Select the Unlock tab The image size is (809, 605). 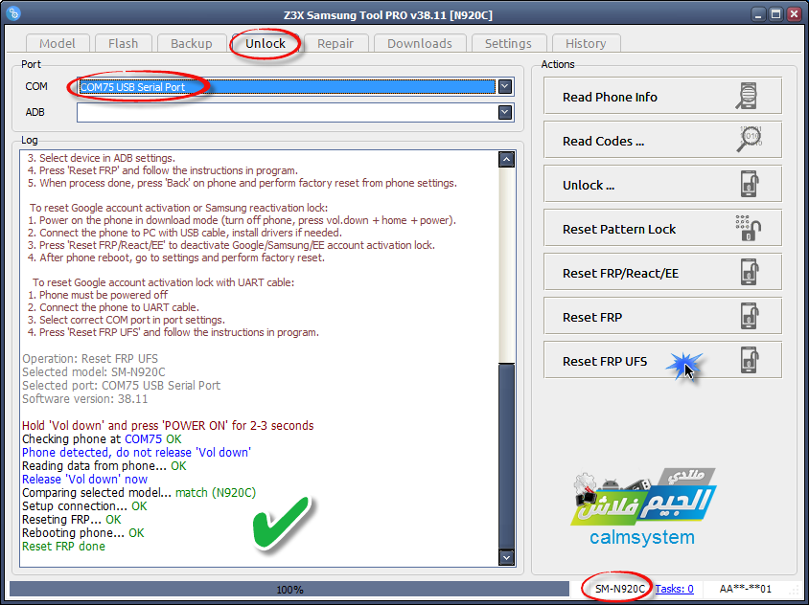(266, 43)
